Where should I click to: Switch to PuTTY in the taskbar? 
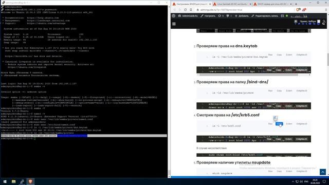pos(22,181)
